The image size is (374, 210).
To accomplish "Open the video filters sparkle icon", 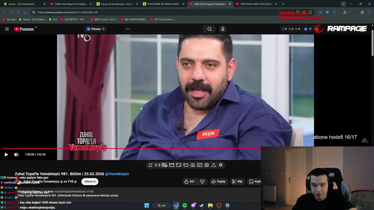I will [x=200, y=165].
